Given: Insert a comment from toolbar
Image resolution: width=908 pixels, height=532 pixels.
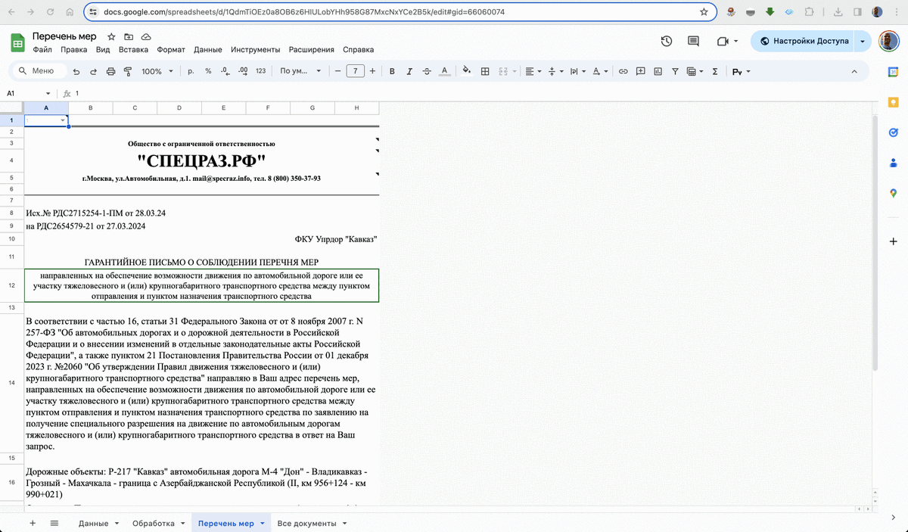Looking at the screenshot, I should (x=641, y=71).
